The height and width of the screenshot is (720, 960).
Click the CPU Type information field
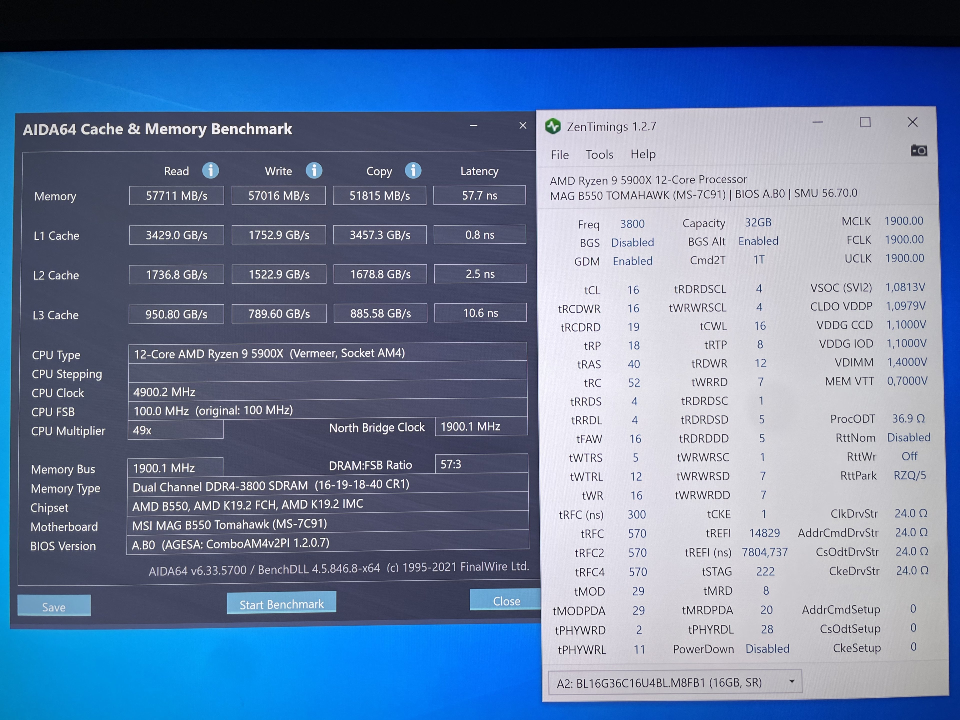tap(327, 353)
